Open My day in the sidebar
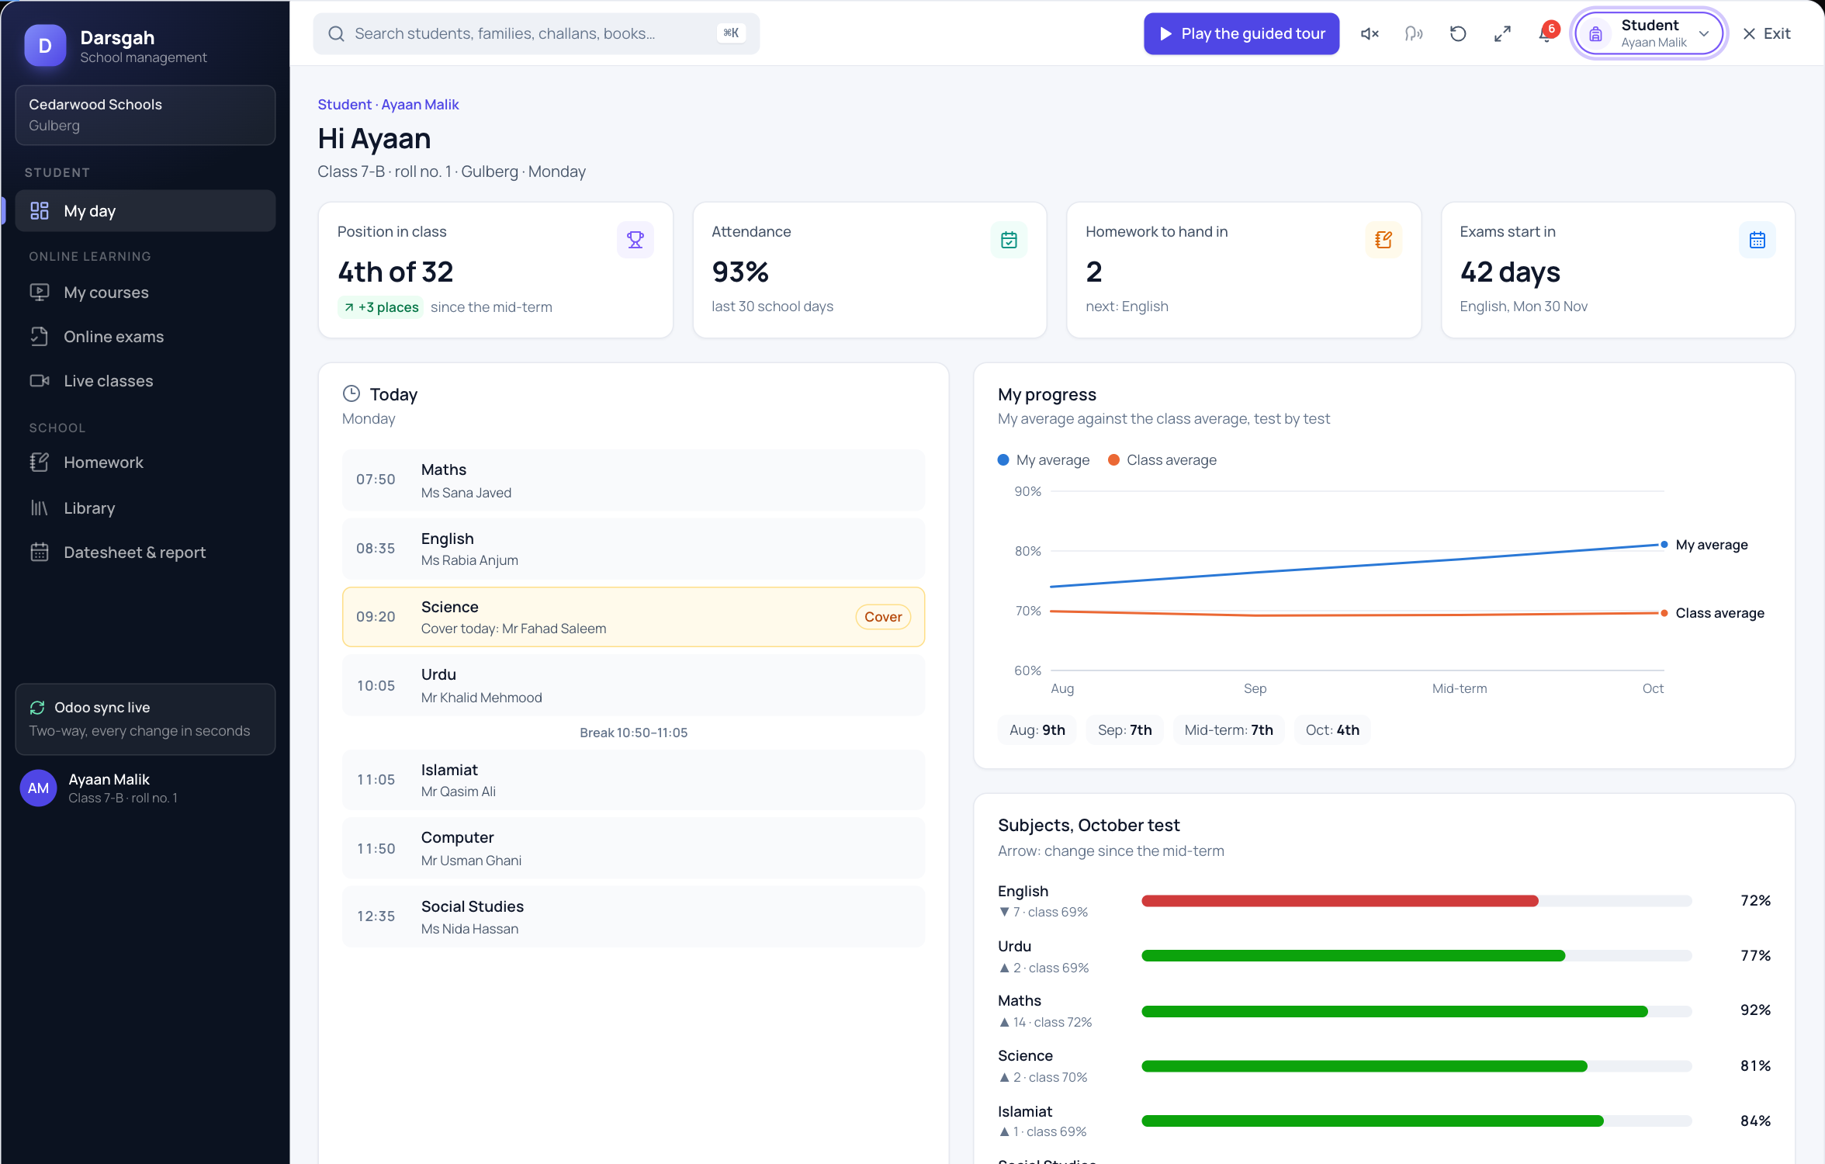The width and height of the screenshot is (1825, 1164). 145,211
